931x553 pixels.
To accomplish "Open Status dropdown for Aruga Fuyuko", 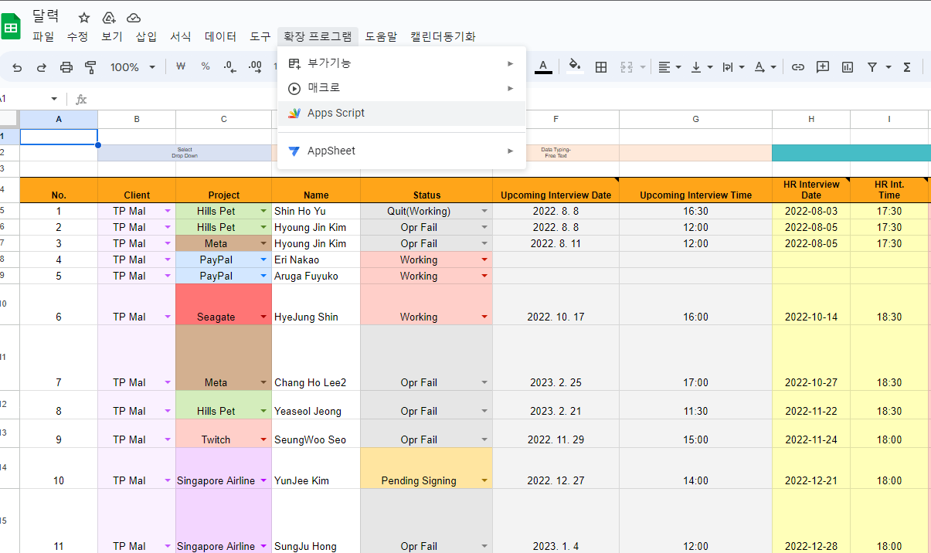I will tap(484, 276).
